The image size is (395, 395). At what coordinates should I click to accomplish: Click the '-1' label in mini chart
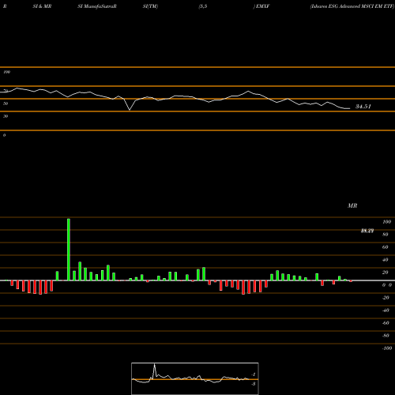tap(254, 374)
